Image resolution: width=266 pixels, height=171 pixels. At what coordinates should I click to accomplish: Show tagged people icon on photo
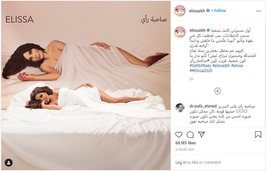8,163
